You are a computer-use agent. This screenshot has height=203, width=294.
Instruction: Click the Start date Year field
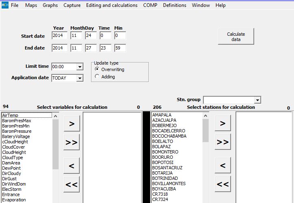59,36
